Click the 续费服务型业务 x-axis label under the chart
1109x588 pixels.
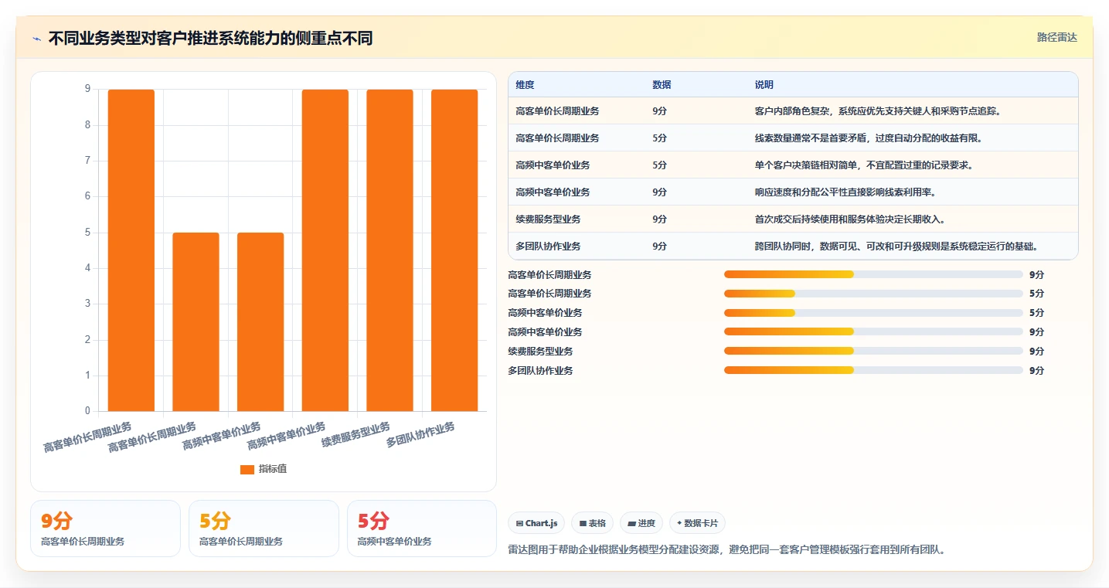[356, 435]
